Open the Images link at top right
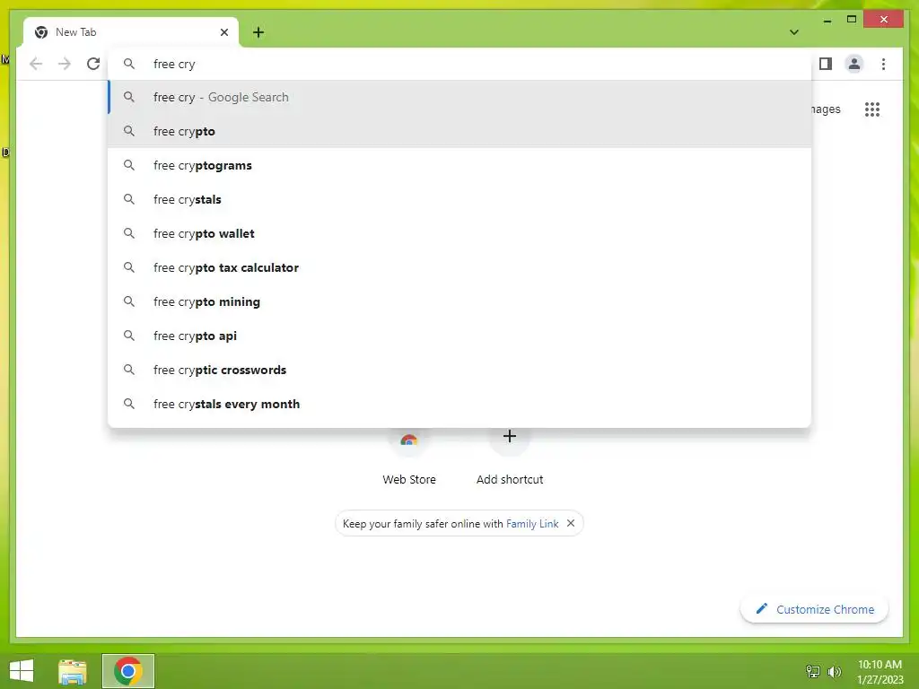The image size is (919, 689). (x=827, y=109)
